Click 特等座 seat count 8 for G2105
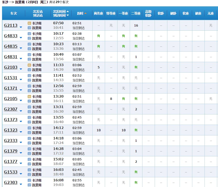218x187 pixels. pos(111,99)
